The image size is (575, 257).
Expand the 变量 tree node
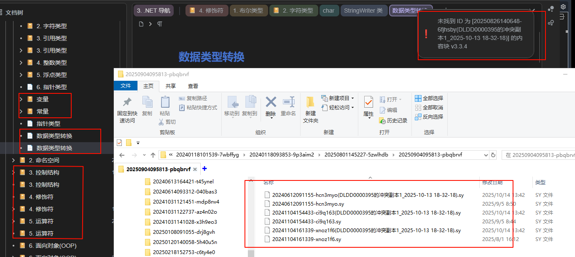(x=21, y=99)
